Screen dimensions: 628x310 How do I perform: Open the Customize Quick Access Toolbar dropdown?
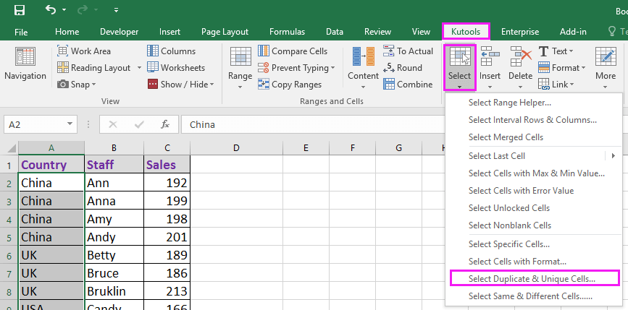pyautogui.click(x=116, y=10)
